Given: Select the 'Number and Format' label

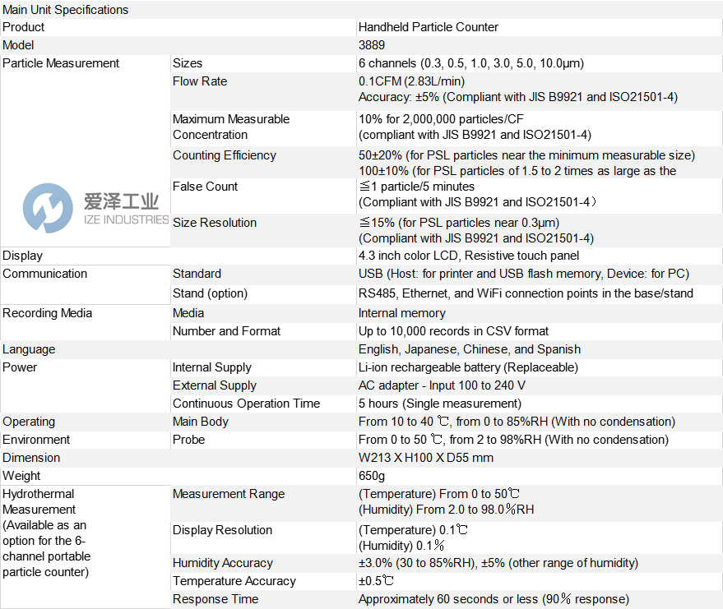Looking at the screenshot, I should [226, 331].
